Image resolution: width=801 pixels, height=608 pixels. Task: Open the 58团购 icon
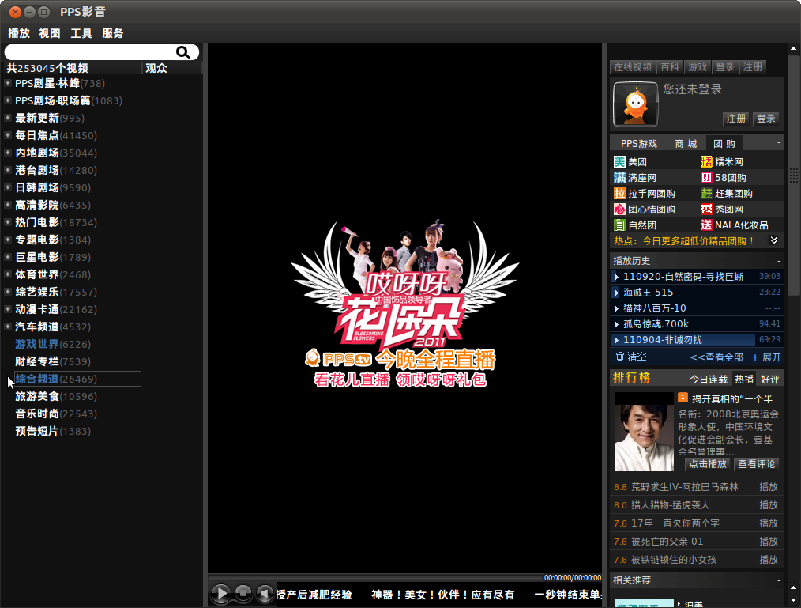click(706, 178)
